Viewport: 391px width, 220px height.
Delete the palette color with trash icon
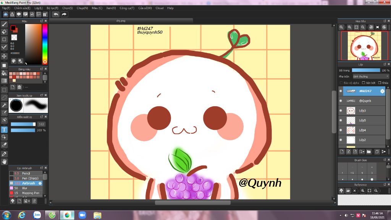(19, 87)
